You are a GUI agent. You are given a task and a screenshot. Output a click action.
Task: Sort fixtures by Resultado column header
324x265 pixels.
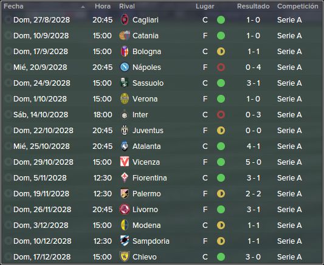pyautogui.click(x=253, y=6)
